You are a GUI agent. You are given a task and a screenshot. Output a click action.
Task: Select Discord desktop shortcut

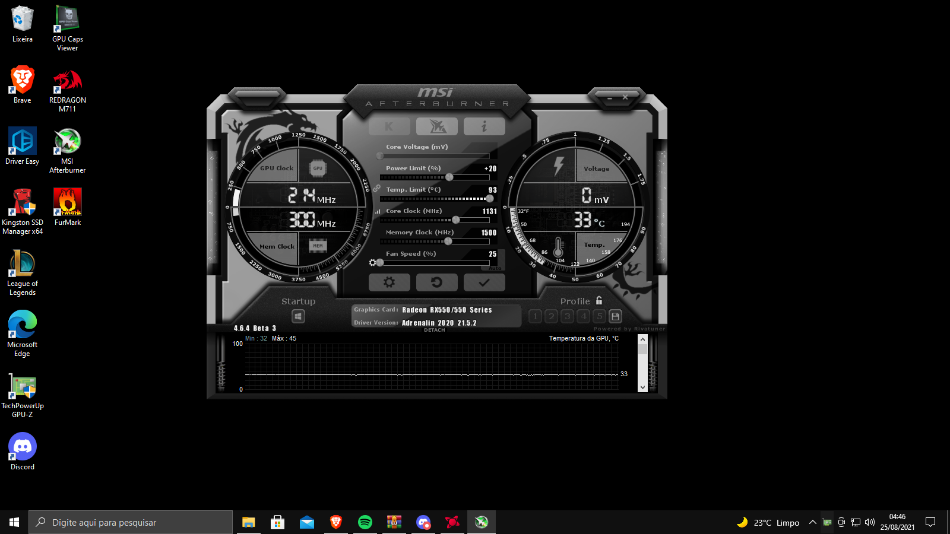[x=23, y=452]
